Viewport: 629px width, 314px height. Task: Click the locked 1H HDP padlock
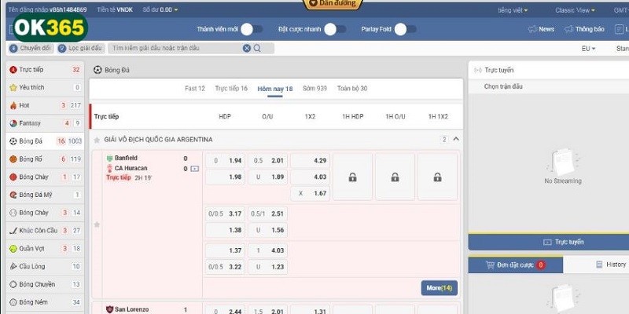(x=352, y=177)
